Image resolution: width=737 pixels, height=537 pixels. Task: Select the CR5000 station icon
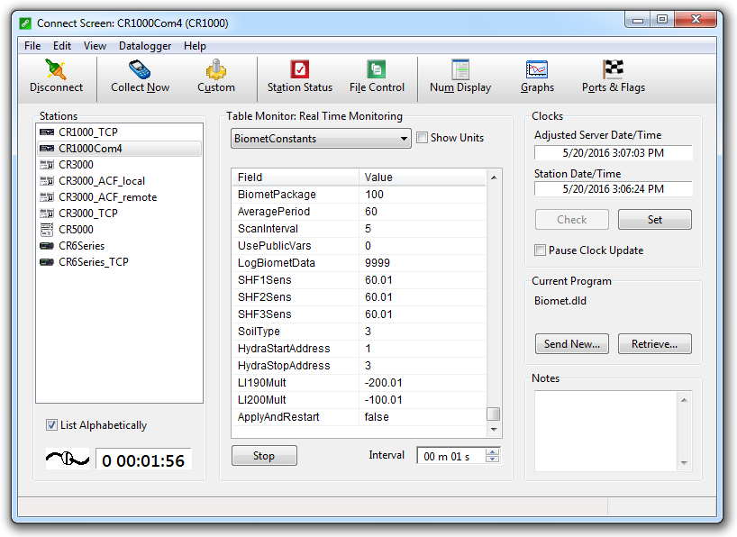47,230
